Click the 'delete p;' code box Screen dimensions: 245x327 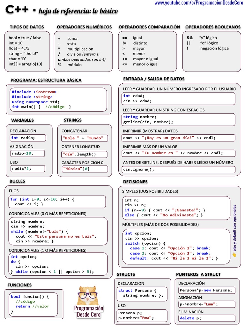[x=207, y=318]
